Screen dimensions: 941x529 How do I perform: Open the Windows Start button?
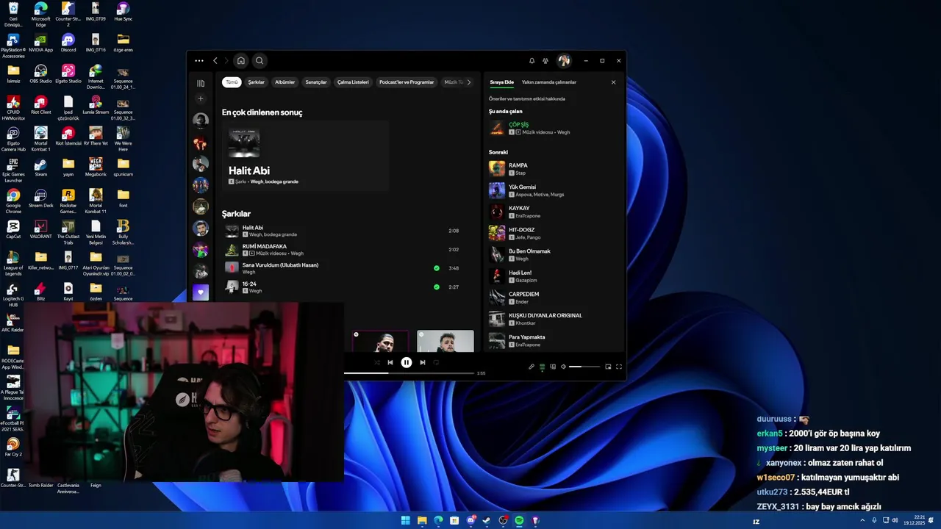[x=405, y=520]
